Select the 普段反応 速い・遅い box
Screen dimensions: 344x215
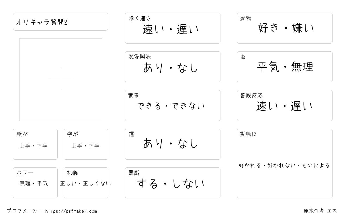[285, 105]
